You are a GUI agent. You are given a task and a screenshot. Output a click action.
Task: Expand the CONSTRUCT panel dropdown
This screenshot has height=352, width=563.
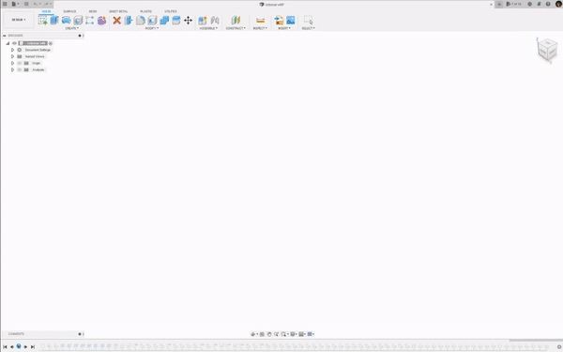coord(236,28)
